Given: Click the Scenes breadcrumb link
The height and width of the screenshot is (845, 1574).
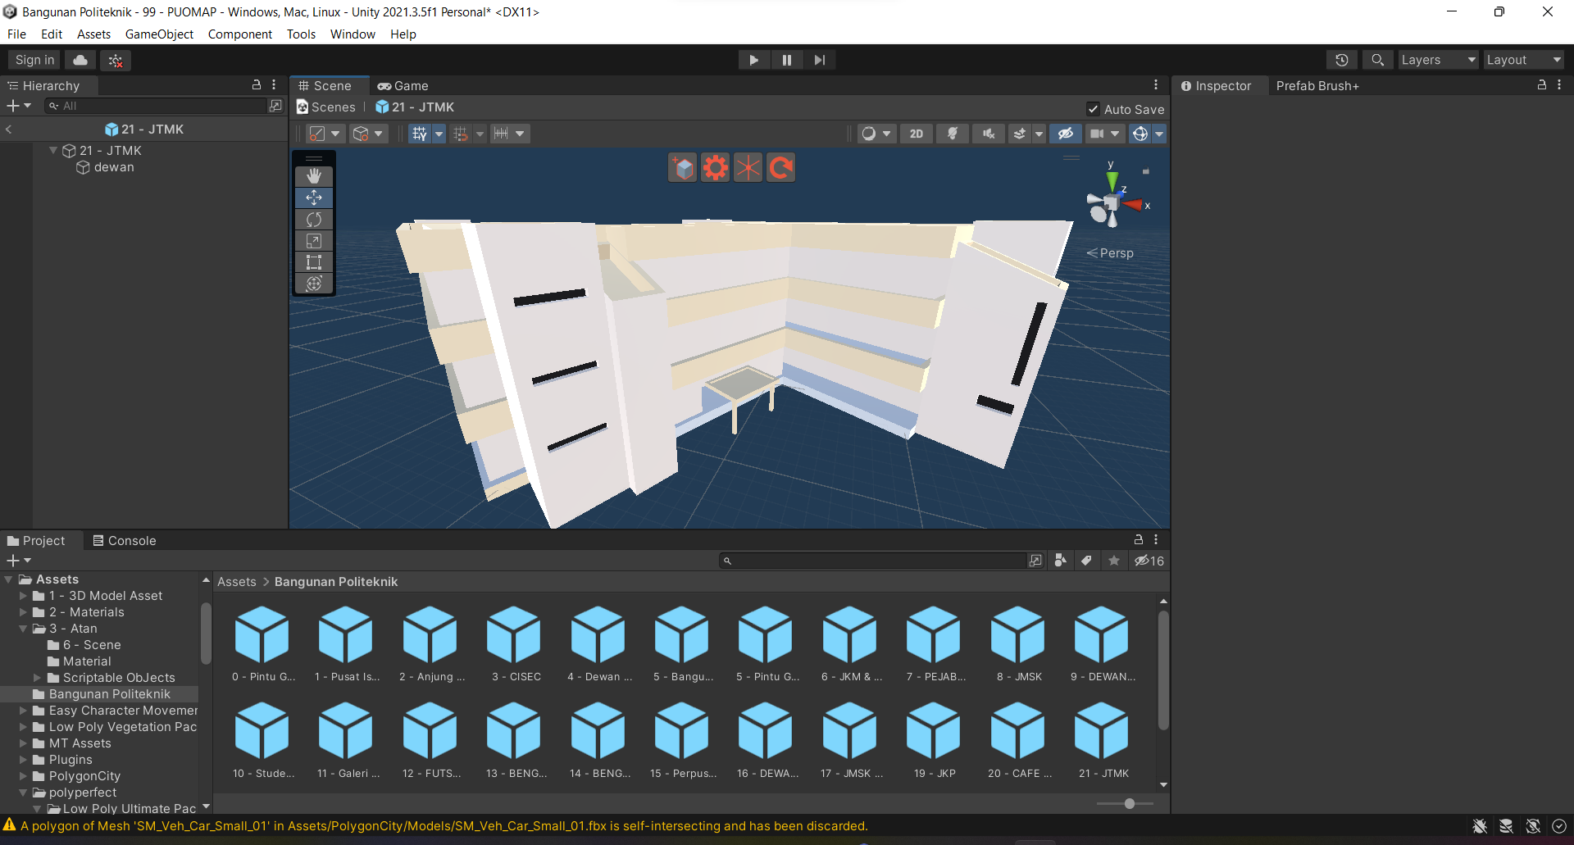Looking at the screenshot, I should (x=333, y=107).
